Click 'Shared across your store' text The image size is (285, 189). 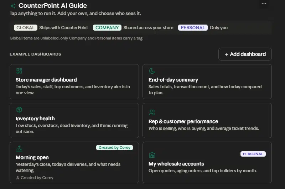tap(148, 28)
